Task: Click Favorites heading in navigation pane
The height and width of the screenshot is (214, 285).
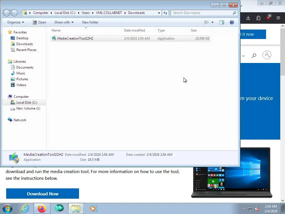Action: pyautogui.click(x=20, y=32)
